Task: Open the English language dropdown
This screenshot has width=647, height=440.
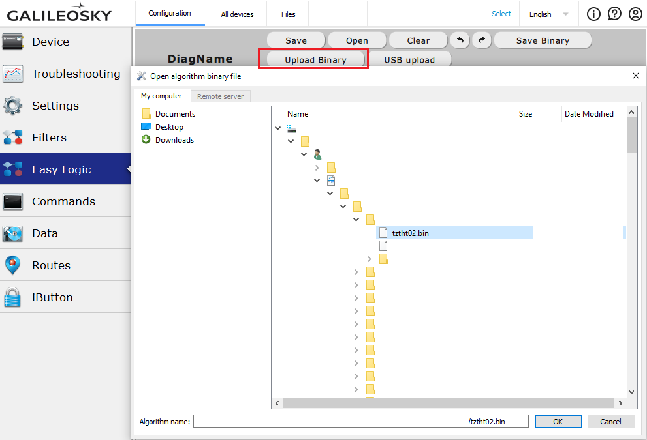Action: (548, 14)
